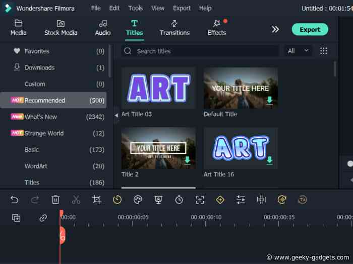Click the search magnifier icon
Viewport: 353px width, 264px height.
coord(128,51)
